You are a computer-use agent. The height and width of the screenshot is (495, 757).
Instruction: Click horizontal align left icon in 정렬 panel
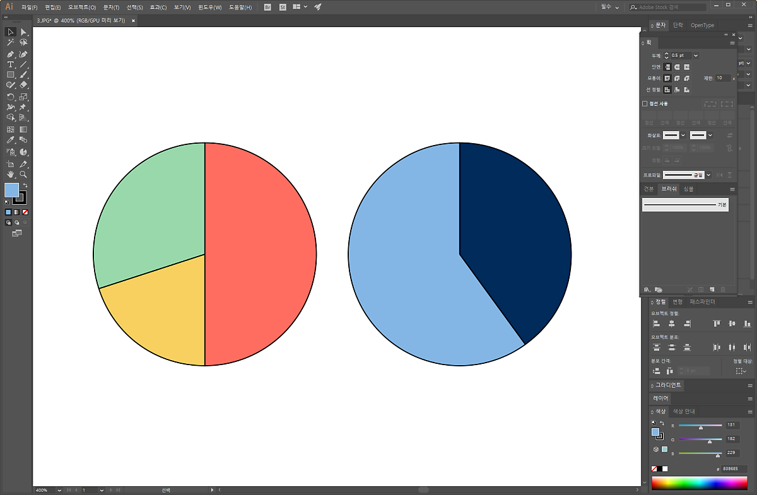pos(656,323)
